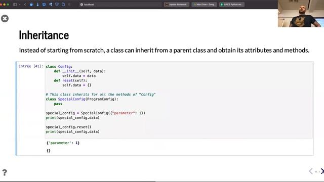324x182 pixels.
Task: Toggle the browser sidebar icon
Action: click(15, 5)
